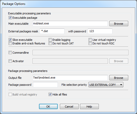This screenshot has height=114, width=137.
Task: Browse for the output file
Action: click(x=119, y=78)
